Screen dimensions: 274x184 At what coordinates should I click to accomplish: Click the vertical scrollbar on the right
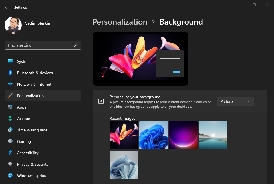[x=273, y=85]
